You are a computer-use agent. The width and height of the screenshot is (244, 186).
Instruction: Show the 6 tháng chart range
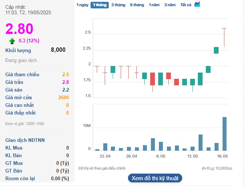137,5
